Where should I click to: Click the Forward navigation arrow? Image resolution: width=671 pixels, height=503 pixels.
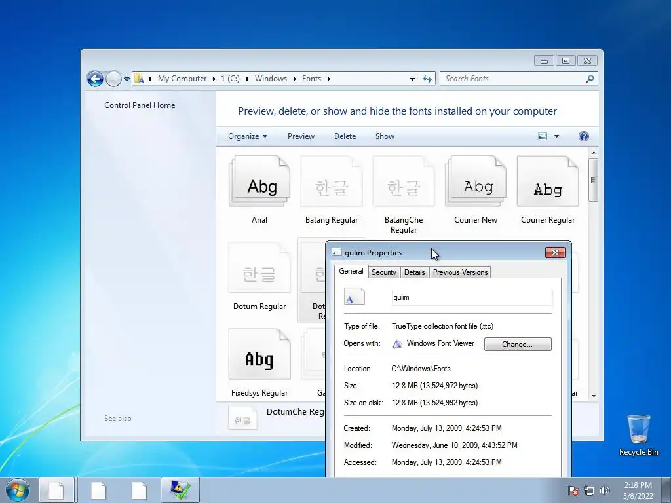113,79
